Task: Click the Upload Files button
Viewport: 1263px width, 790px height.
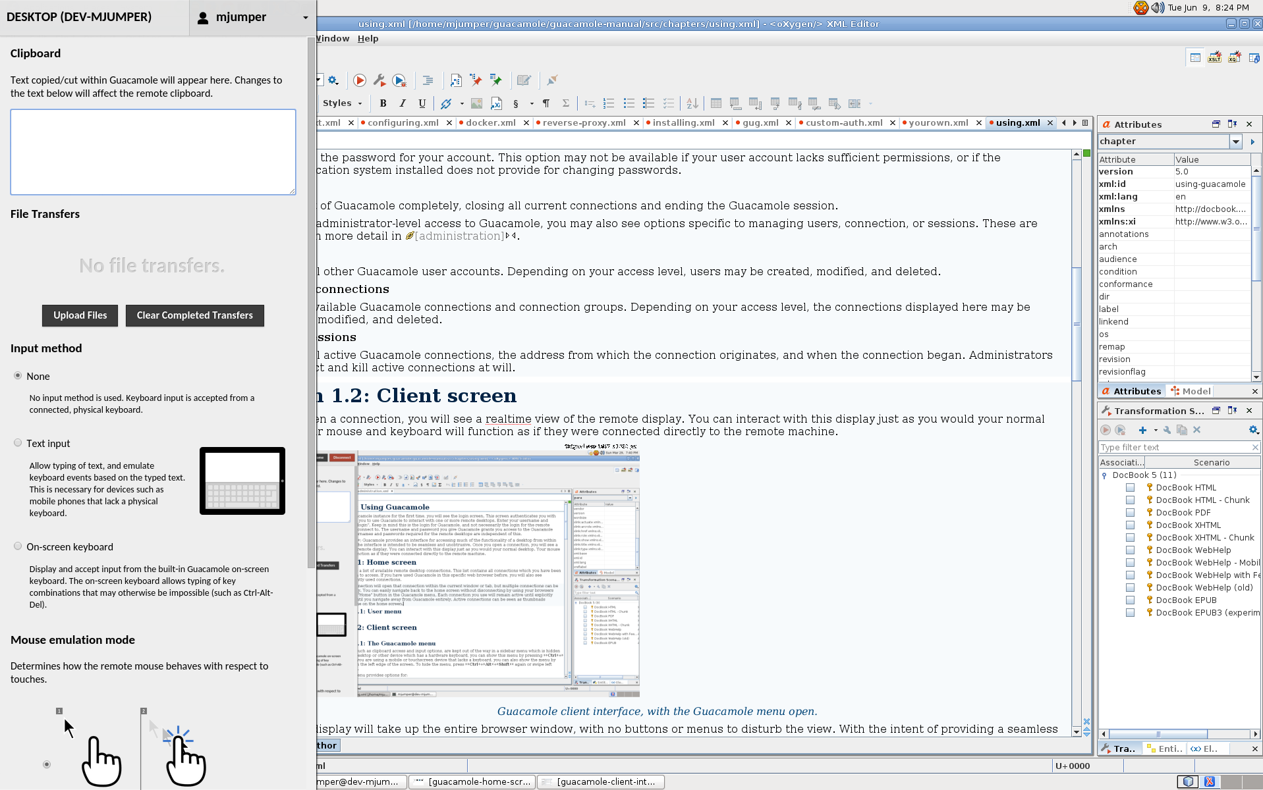Action: click(80, 315)
